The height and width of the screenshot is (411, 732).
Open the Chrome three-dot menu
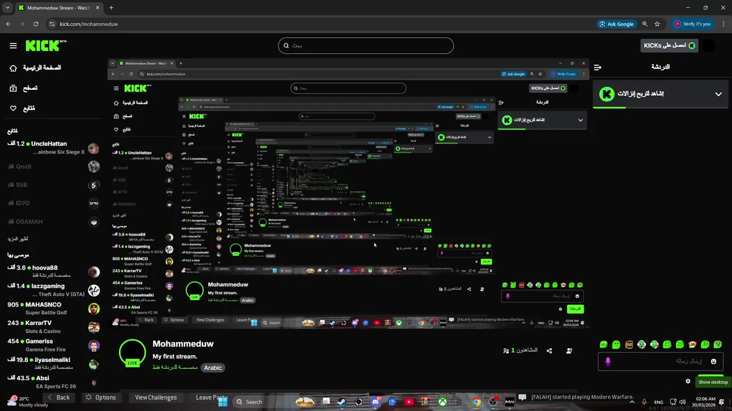(x=723, y=24)
